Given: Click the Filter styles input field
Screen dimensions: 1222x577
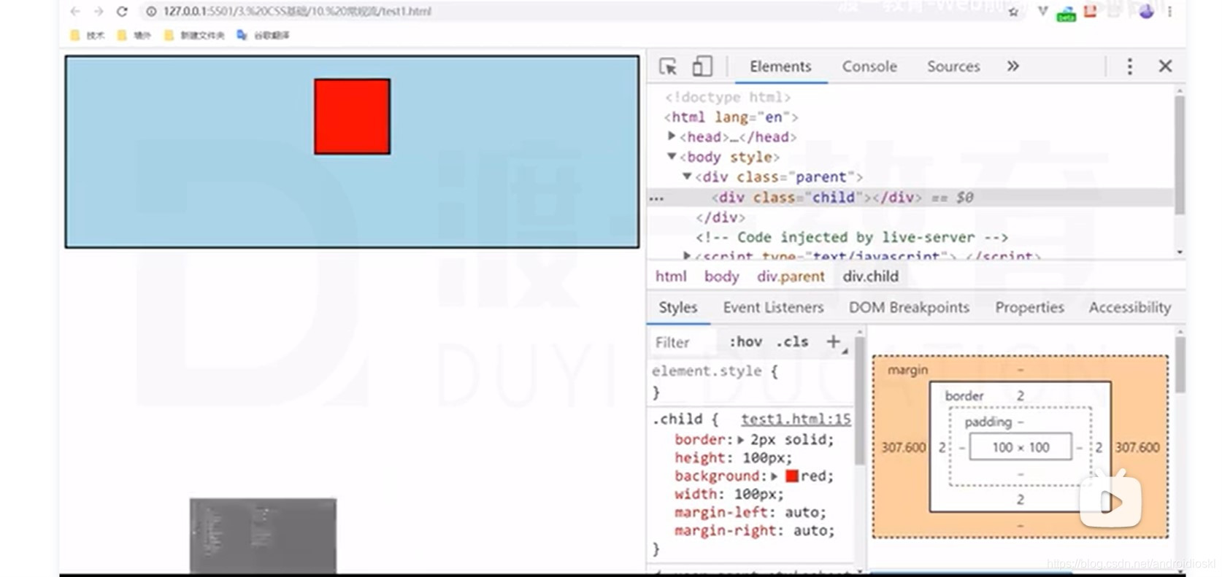Looking at the screenshot, I should [x=683, y=342].
